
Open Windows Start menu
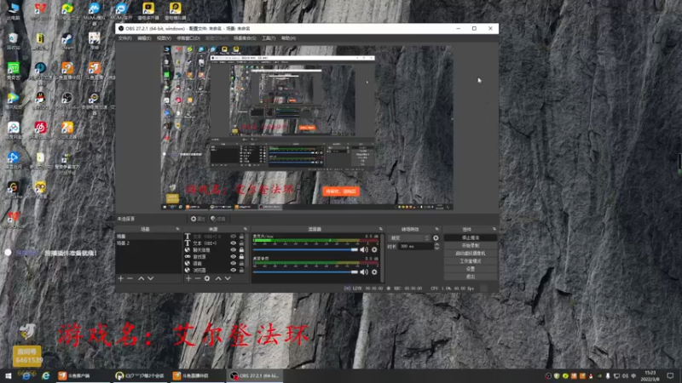[x=8, y=375]
